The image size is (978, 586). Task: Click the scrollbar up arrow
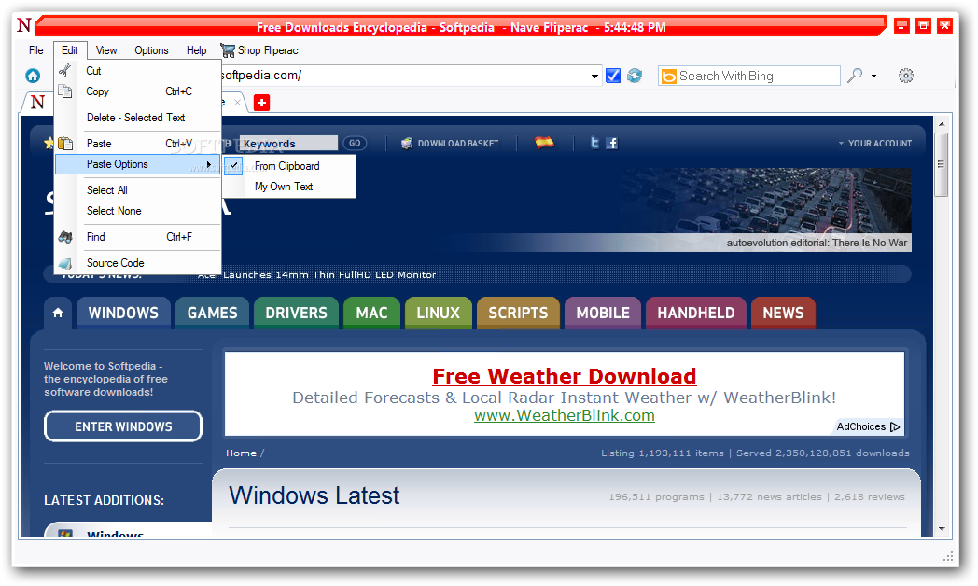pyautogui.click(x=942, y=124)
